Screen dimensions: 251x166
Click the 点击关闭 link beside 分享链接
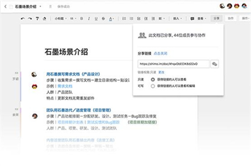160,53
